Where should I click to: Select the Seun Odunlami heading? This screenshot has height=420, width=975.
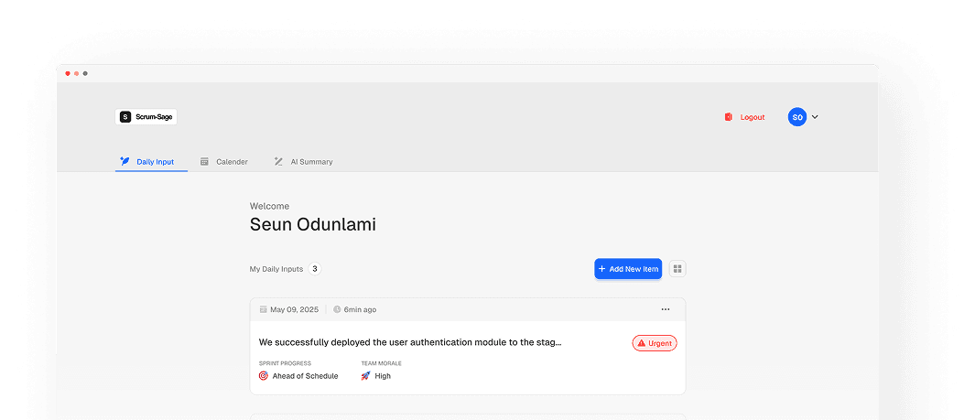coord(312,225)
